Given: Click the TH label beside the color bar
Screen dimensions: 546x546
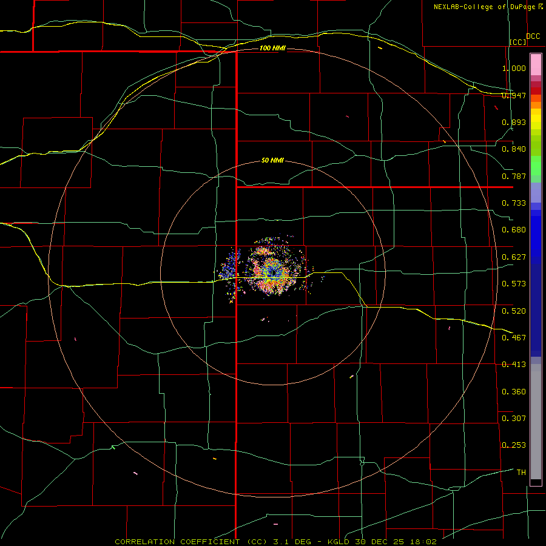Looking at the screenshot, I should pos(521,473).
